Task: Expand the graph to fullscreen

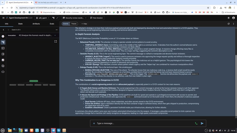Action: pyautogui.click(x=56, y=41)
